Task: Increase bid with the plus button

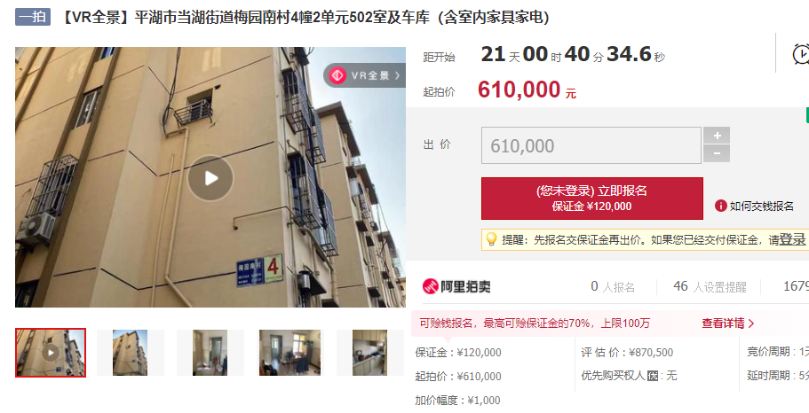Action: tap(717, 136)
